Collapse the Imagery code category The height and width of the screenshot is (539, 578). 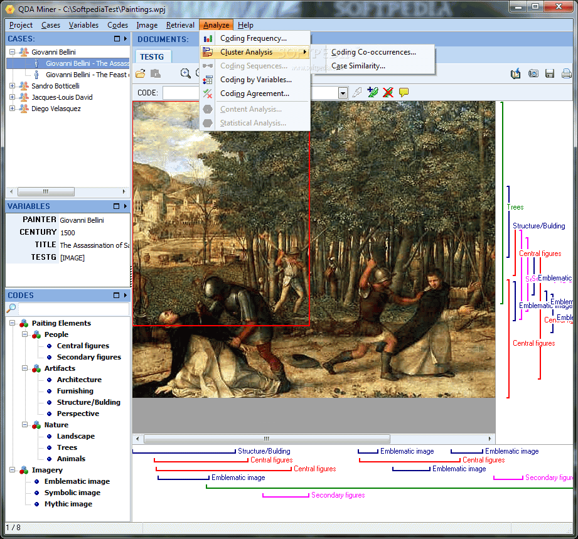pos(12,470)
